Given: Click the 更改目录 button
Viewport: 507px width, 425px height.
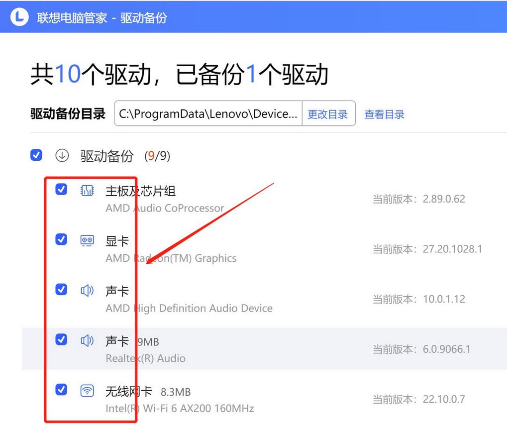Looking at the screenshot, I should coord(327,114).
